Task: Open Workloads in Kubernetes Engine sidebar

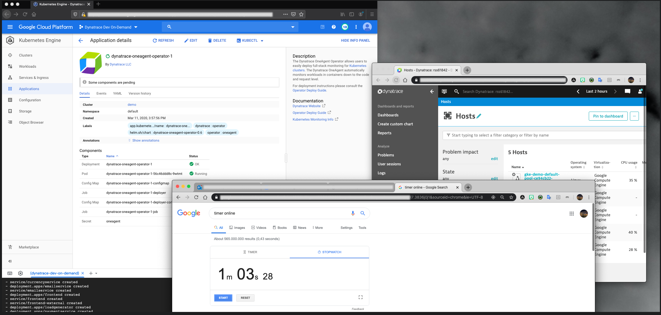Action: click(x=27, y=66)
